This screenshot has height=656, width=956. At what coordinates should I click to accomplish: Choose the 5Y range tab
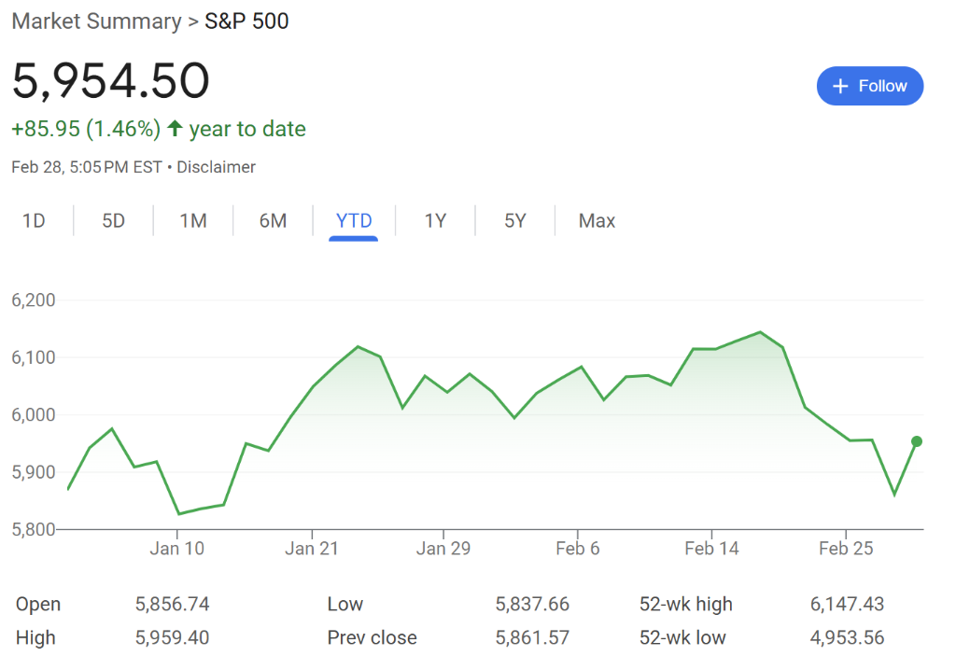click(514, 221)
